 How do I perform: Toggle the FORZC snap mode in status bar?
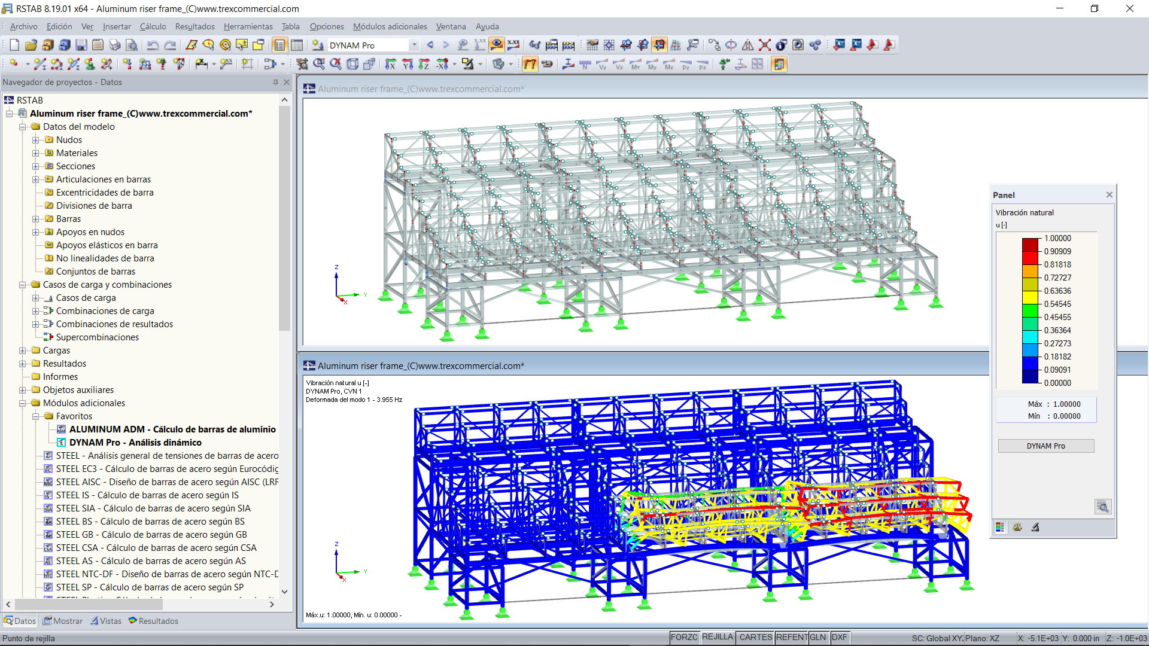(x=684, y=638)
